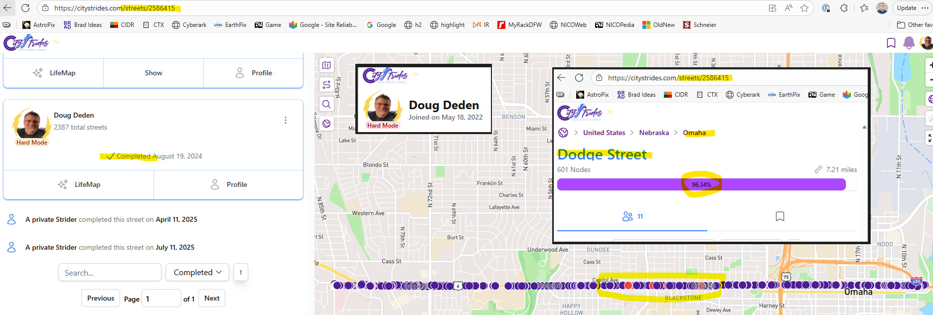Viewport: 933px width, 315px height.
Task: Click the favorites star in address bar
Action: coord(804,8)
